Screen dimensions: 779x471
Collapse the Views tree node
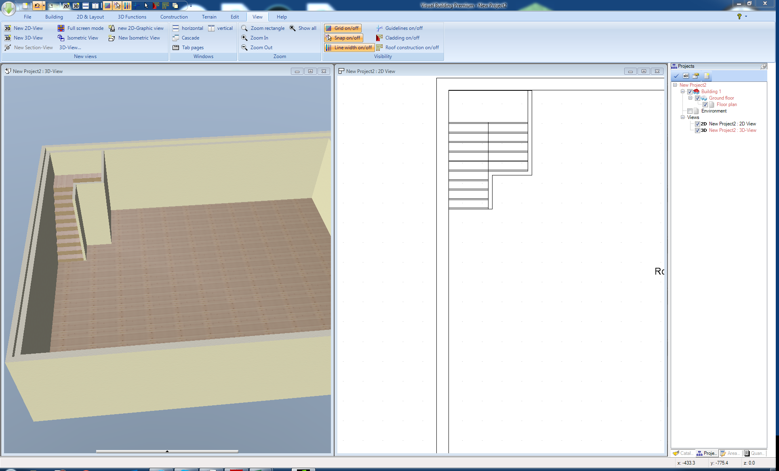682,117
